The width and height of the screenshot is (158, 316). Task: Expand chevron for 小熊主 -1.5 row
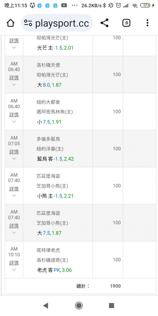click(14, 196)
